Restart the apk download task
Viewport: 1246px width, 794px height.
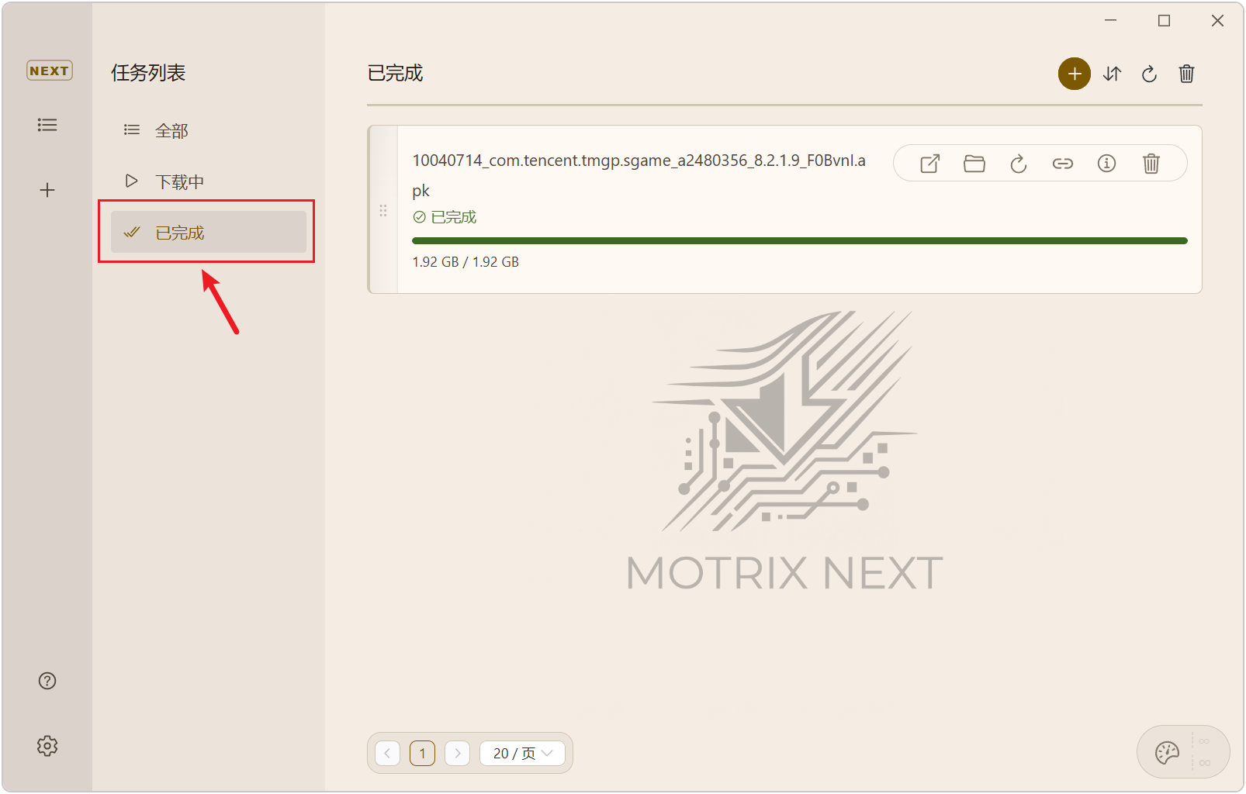coord(1019,164)
